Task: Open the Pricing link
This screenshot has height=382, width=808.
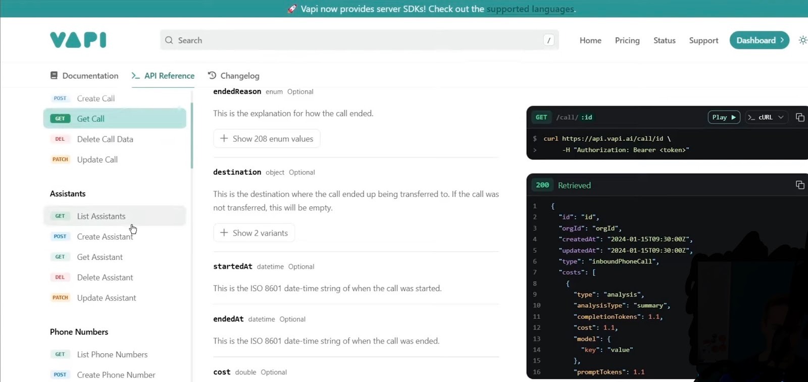Action: 627,40
